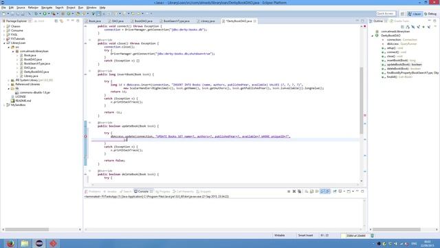The height and width of the screenshot is (248, 440).
Task: Expand the Consume project node
Action: point(4,30)
